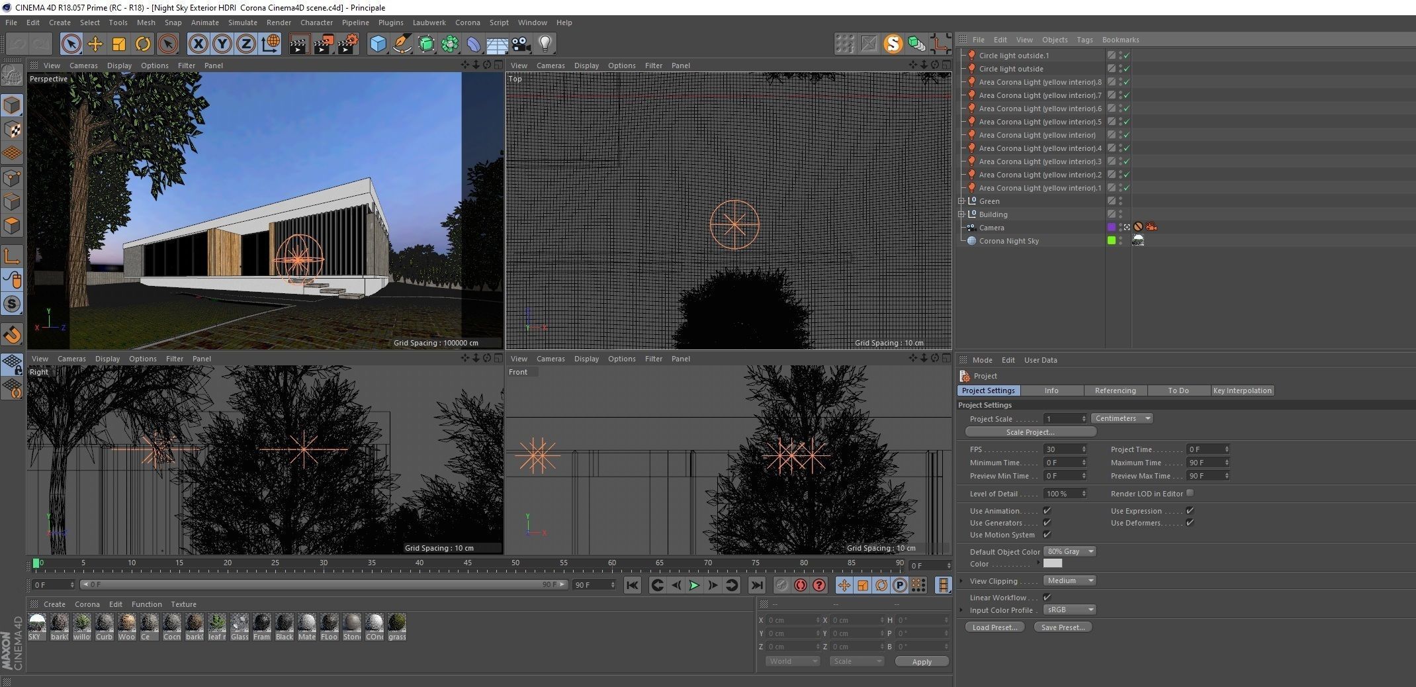Viewport: 1416px width, 687px height.
Task: Select the Move tool in top toolbar
Action: [x=95, y=44]
